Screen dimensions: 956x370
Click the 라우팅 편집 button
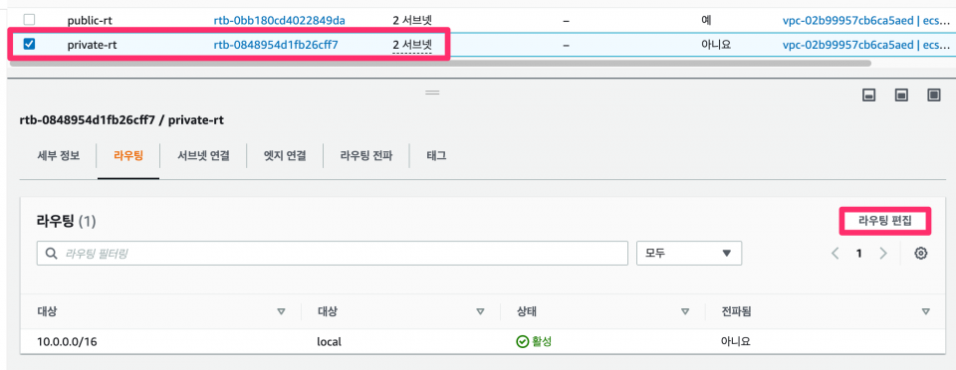(884, 220)
